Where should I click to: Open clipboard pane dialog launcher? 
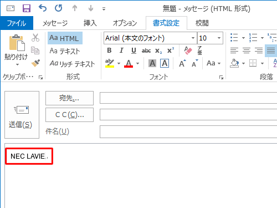point(40,77)
